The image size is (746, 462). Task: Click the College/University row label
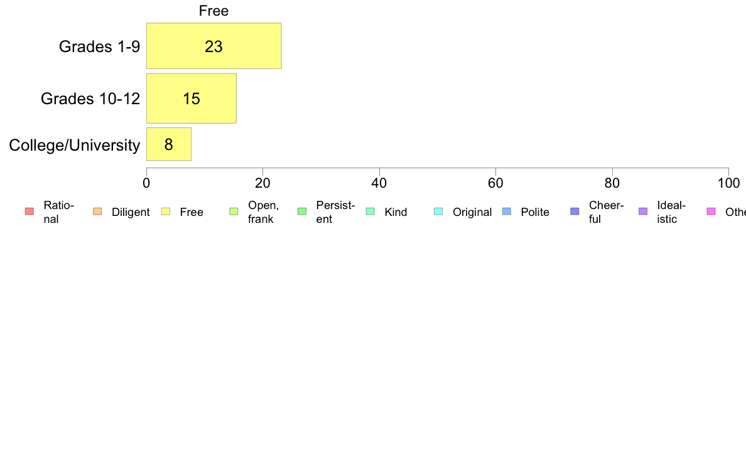[75, 145]
